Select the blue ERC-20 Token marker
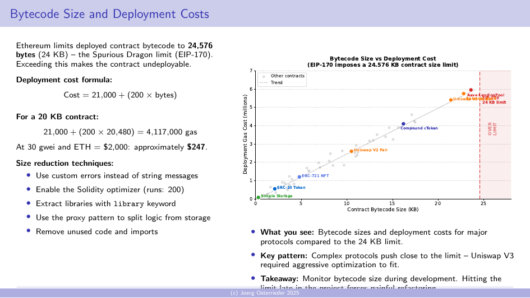 click(274, 189)
